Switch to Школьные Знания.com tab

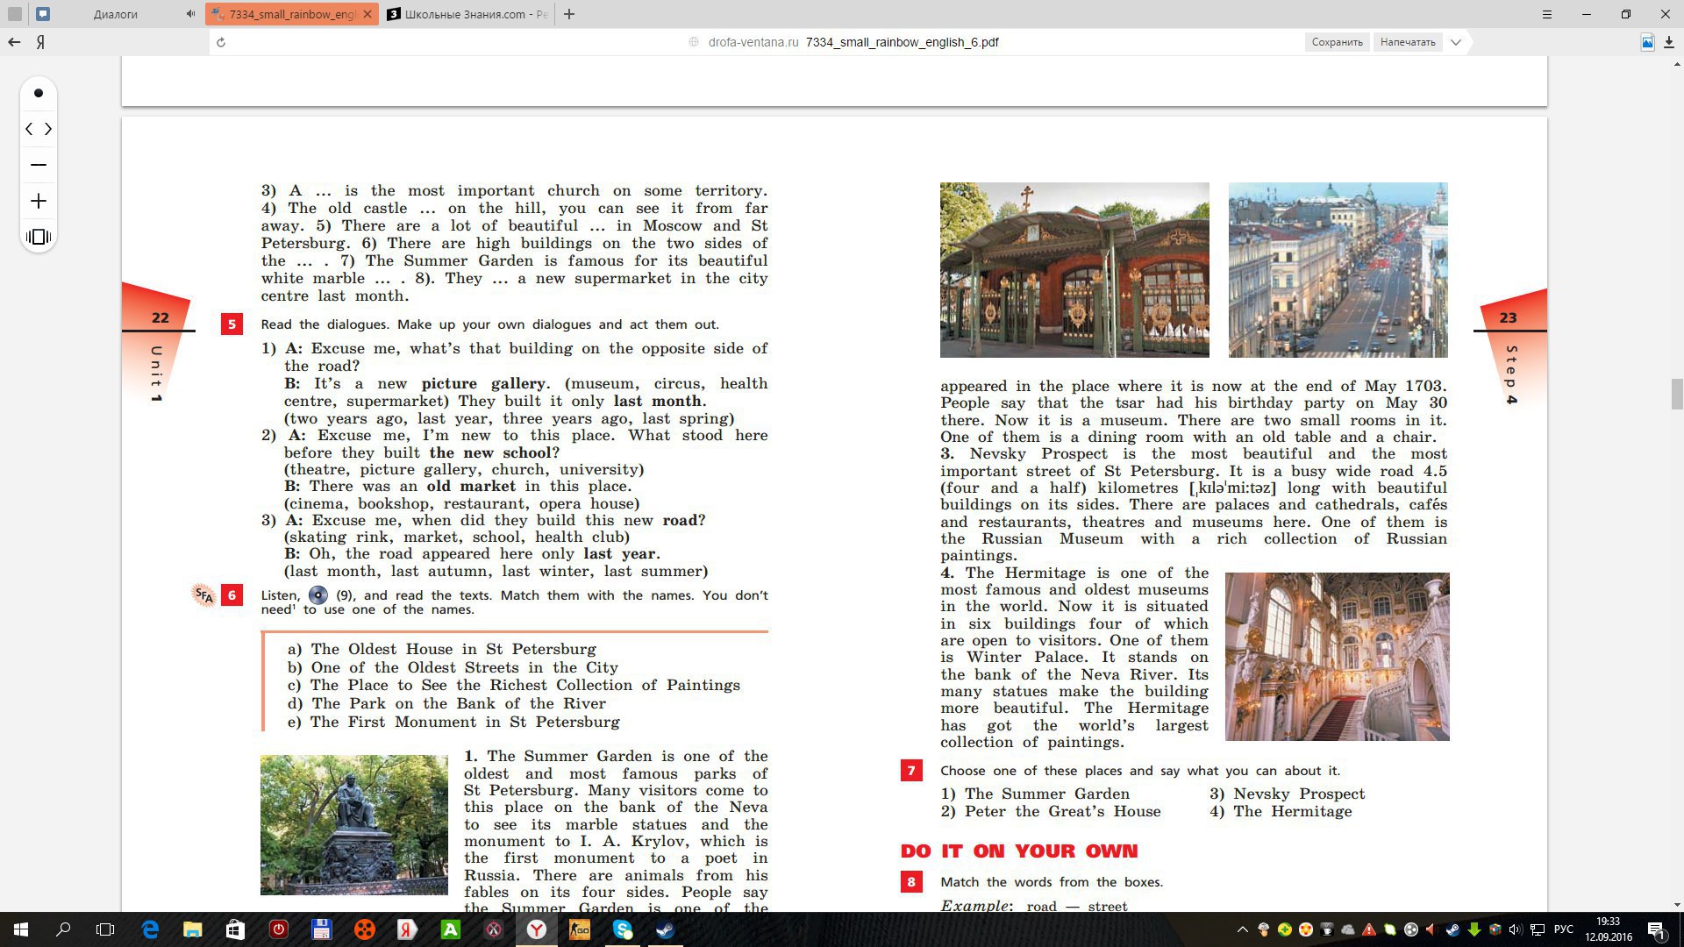[x=469, y=14]
